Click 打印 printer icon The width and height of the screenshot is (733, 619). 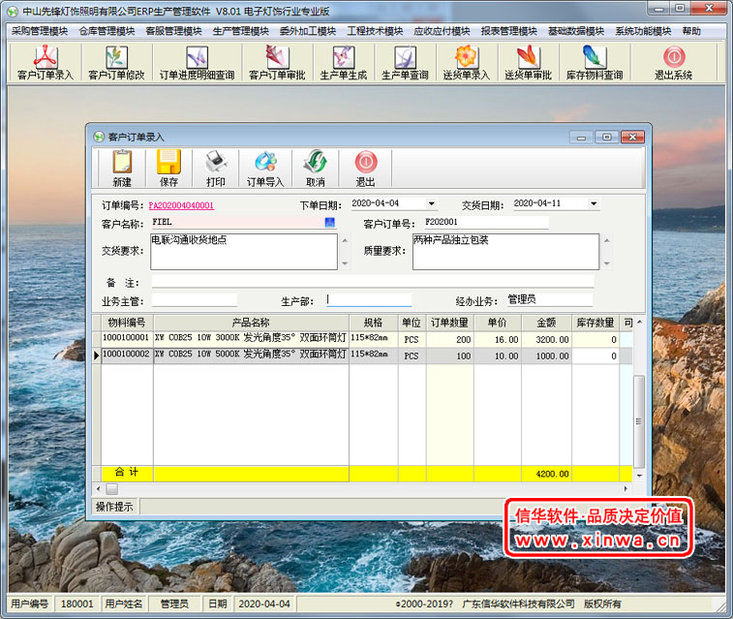(x=216, y=169)
